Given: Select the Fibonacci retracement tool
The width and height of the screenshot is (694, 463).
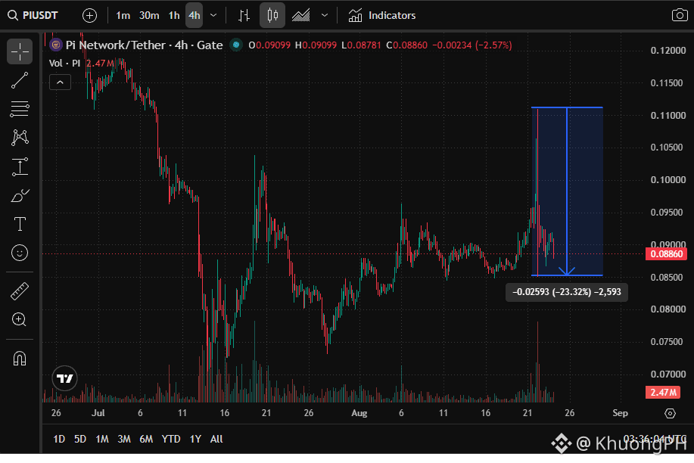Looking at the screenshot, I should click(20, 109).
